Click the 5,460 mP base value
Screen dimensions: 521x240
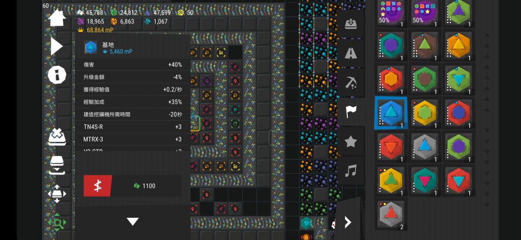click(x=119, y=52)
